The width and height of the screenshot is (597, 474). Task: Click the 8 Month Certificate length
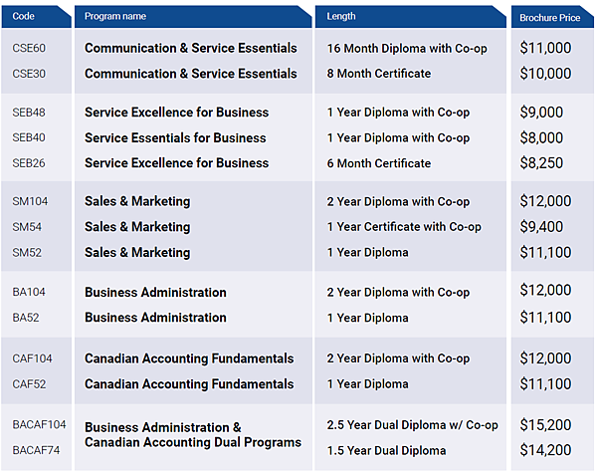pos(379,74)
